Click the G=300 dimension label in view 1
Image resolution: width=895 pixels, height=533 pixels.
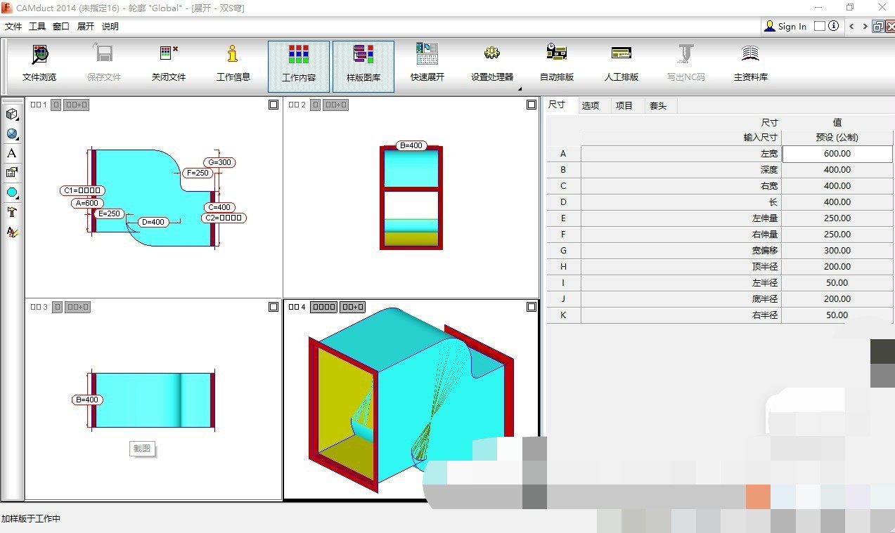point(219,162)
